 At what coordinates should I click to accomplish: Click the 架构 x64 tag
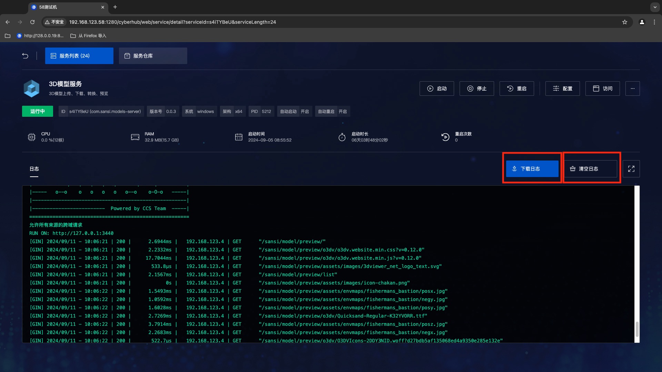(x=233, y=111)
